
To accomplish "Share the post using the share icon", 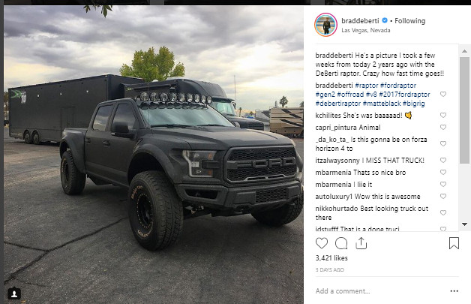I will click(361, 243).
